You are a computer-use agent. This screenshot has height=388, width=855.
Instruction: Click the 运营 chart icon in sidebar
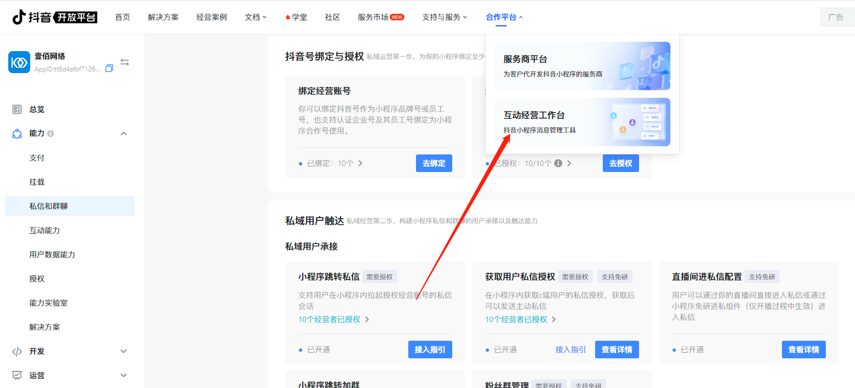[17, 375]
